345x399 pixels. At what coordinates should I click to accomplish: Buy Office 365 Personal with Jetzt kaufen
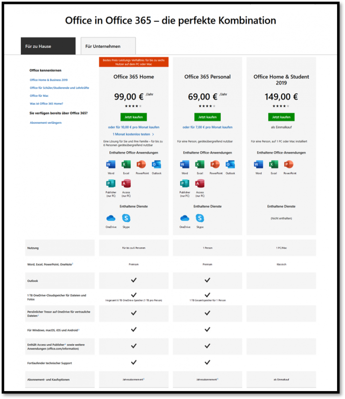coord(207,117)
